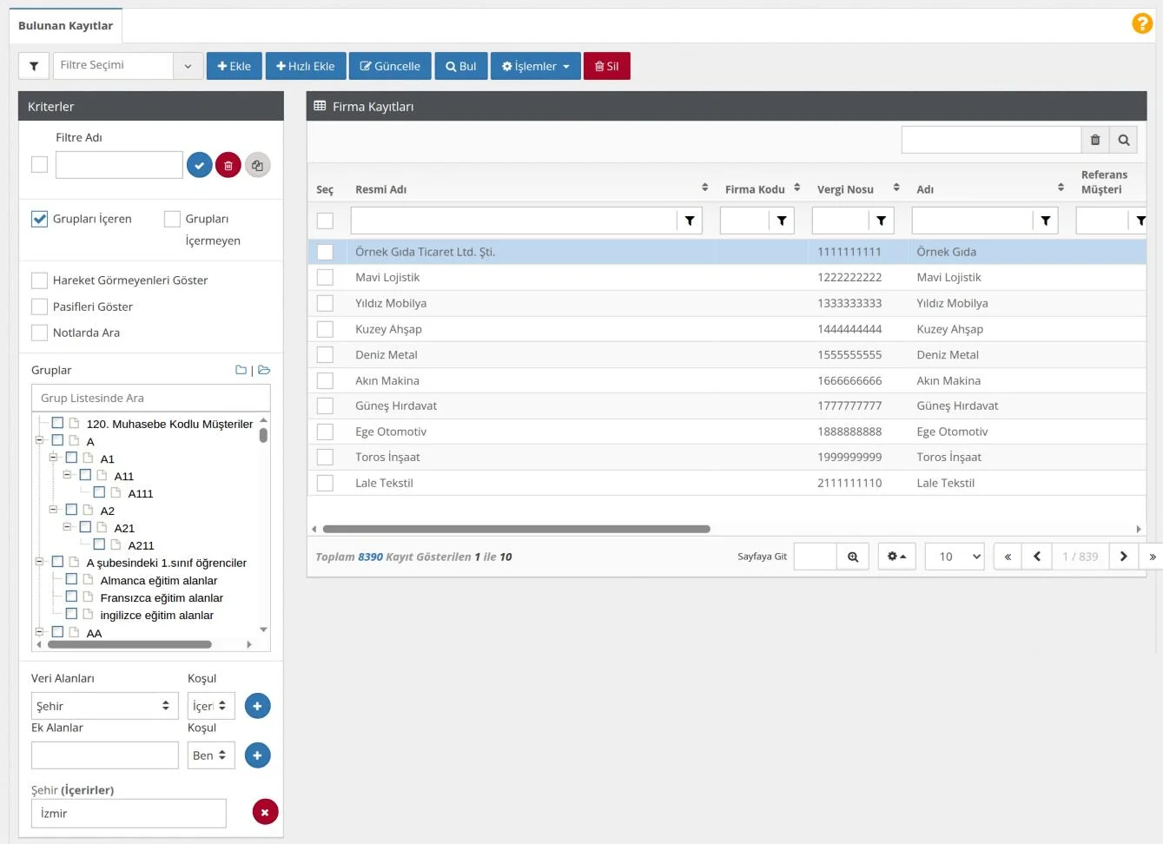Collapse all groups with the closed folder icon
The width and height of the screenshot is (1163, 844).
(x=241, y=370)
